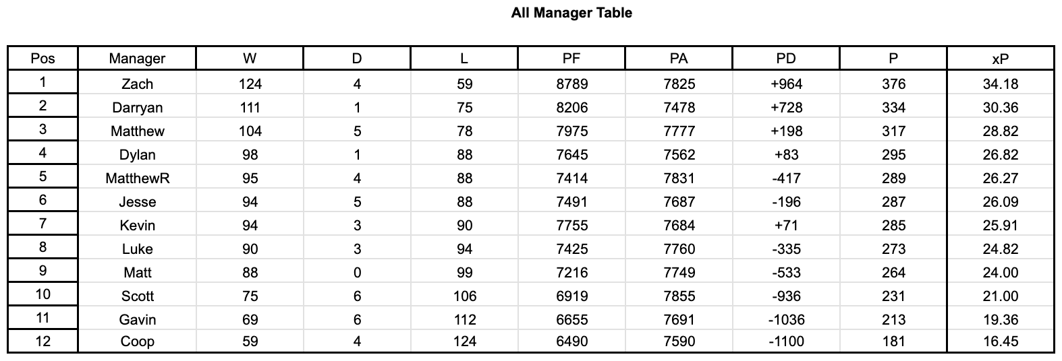Click the 'All Manager Table' title
This screenshot has height=361, width=1062.
(x=571, y=13)
